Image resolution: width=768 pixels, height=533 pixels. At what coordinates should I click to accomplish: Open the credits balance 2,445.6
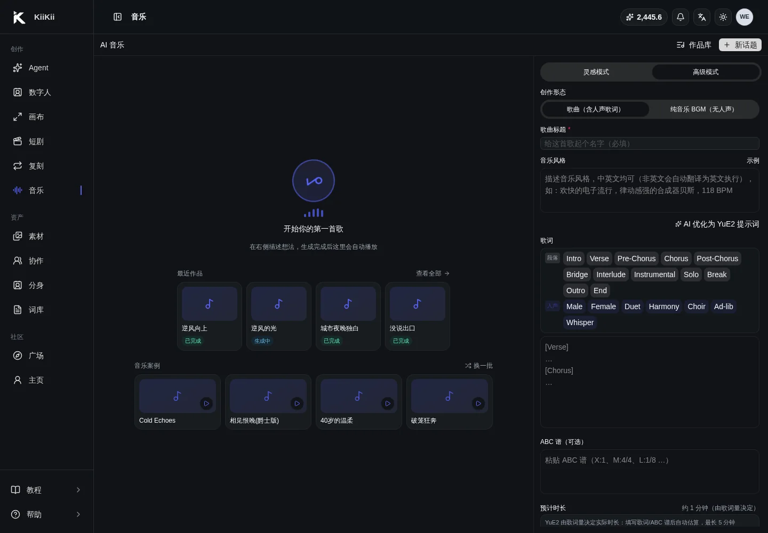644,17
